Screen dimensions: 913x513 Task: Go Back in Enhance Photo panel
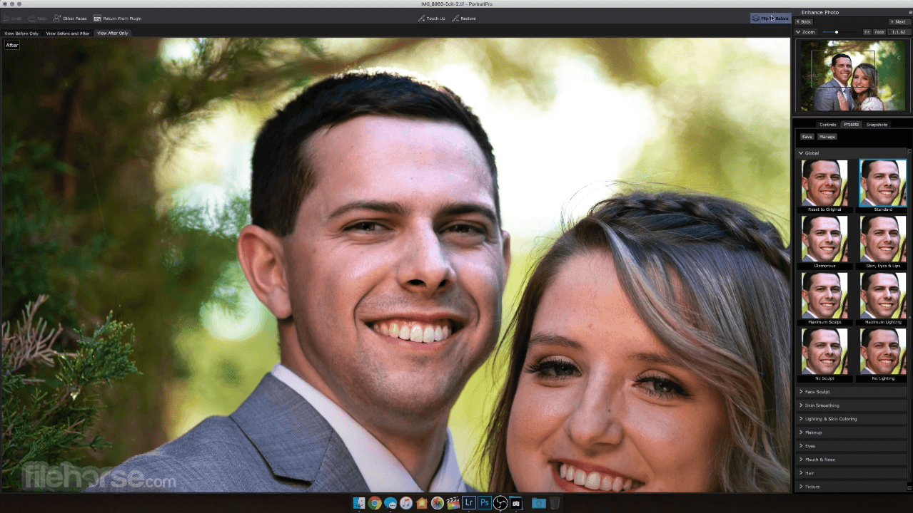[x=804, y=22]
